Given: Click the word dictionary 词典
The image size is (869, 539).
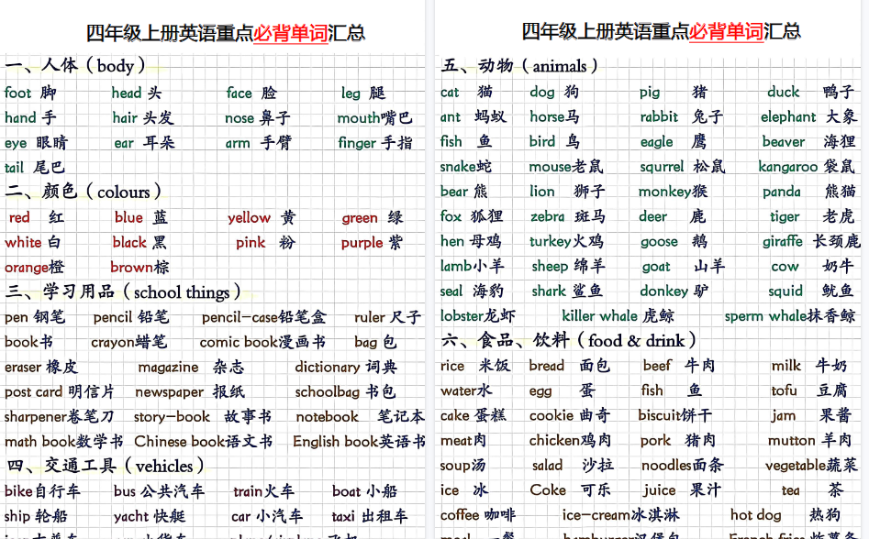Looking at the screenshot, I should pyautogui.click(x=346, y=367).
